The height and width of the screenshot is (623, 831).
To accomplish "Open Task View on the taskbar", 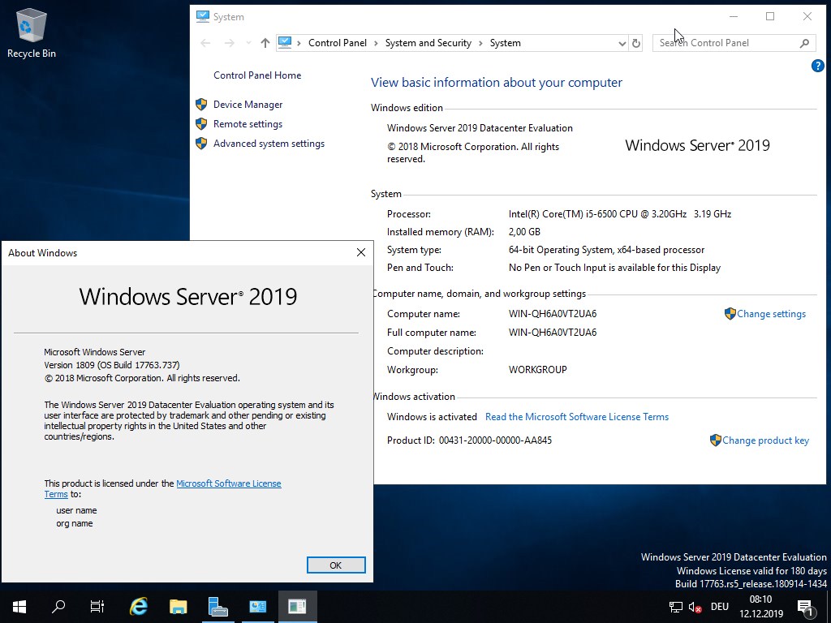I will 97,607.
